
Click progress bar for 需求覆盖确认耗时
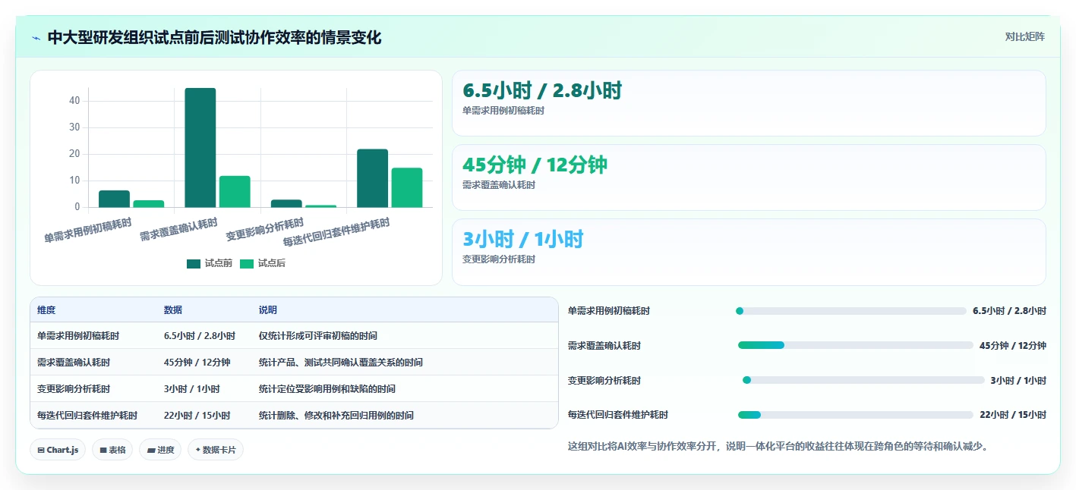point(856,345)
